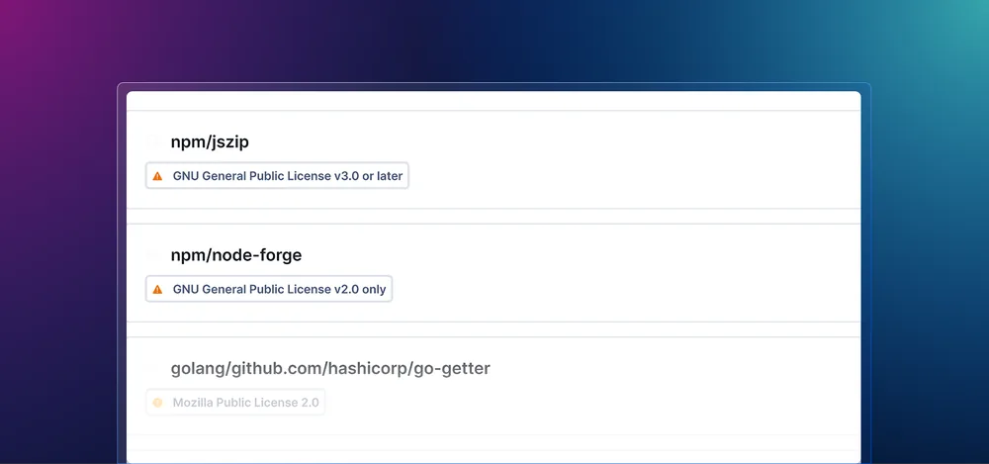Click the GNU General Public License v2.0 only badge
The image size is (989, 464).
[269, 289]
